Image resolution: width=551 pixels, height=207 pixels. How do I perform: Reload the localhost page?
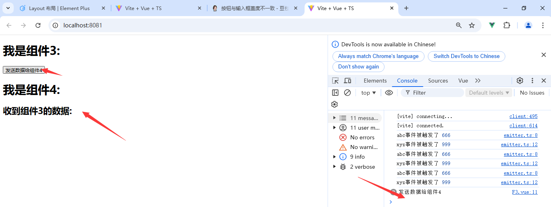[38, 25]
